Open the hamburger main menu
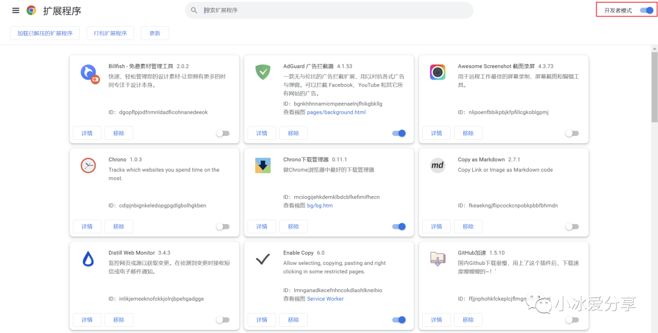This screenshot has height=333, width=658. (x=15, y=10)
